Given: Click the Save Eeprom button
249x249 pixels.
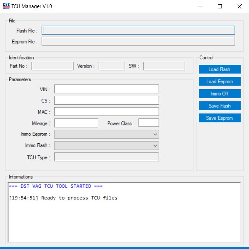Looking at the screenshot, I should [220, 118].
